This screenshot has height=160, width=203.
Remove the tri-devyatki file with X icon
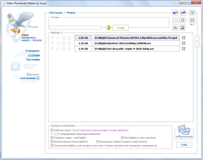184,49
